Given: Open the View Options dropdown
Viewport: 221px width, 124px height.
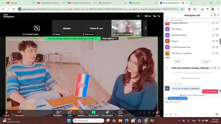Looking at the screenshot, I should (x=109, y=39).
